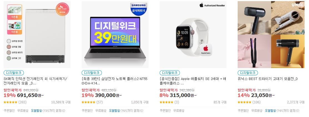Screen dimensions: 309x117
Task: Click the star rating of 유닉스 dryer
Action: pyautogui.click(x=244, y=102)
